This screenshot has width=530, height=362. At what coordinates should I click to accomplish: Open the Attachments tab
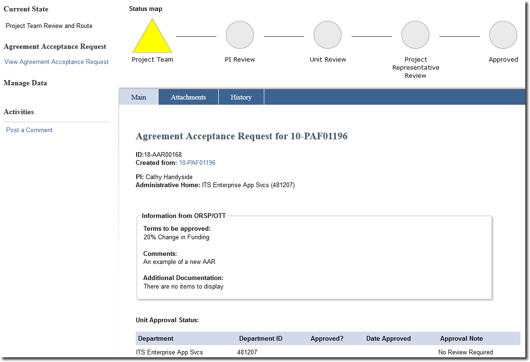click(x=188, y=97)
